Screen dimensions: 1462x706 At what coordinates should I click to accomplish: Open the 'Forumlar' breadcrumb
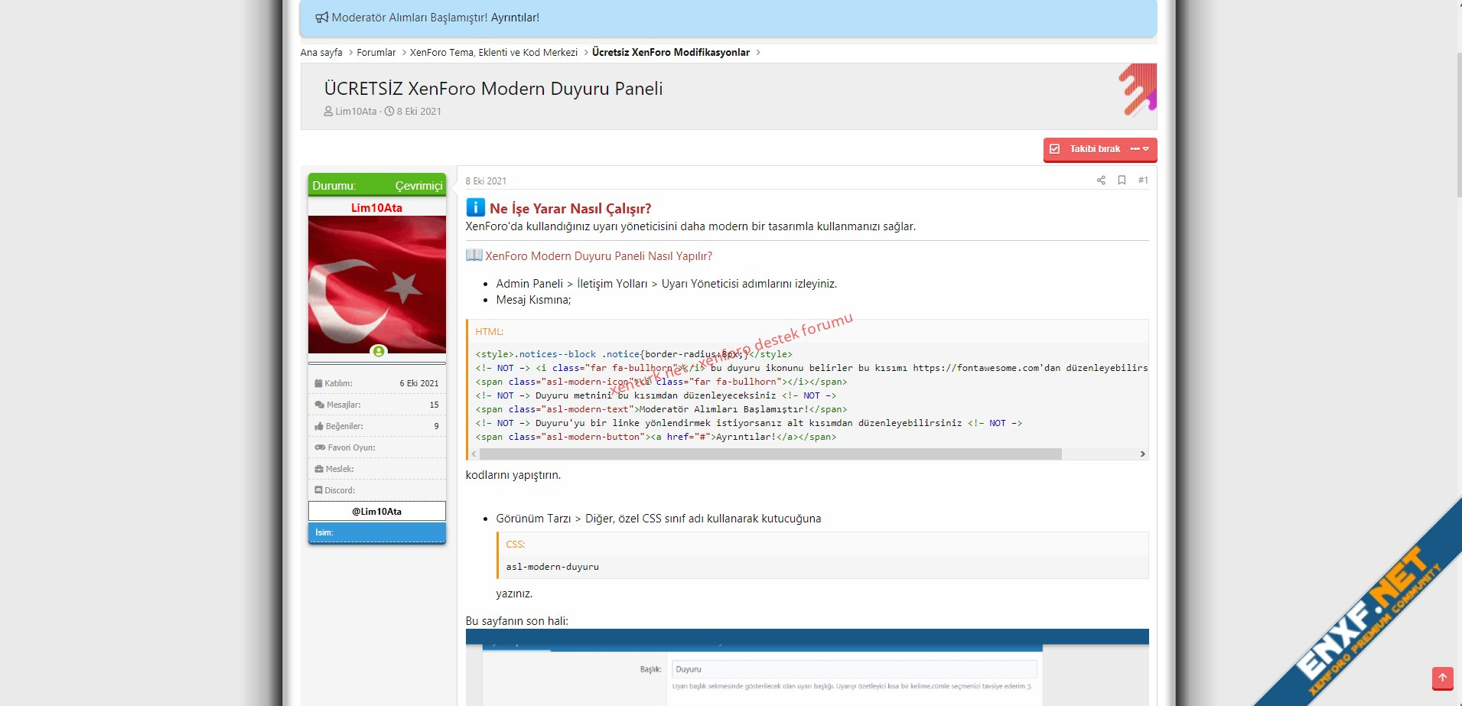pos(376,53)
